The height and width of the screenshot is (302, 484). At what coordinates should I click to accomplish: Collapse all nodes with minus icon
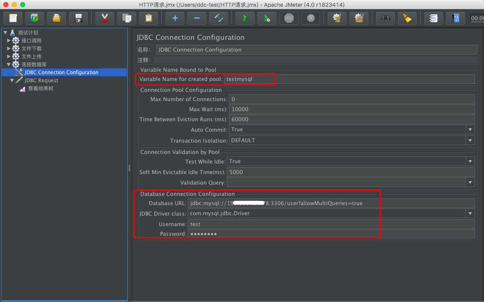point(197,18)
